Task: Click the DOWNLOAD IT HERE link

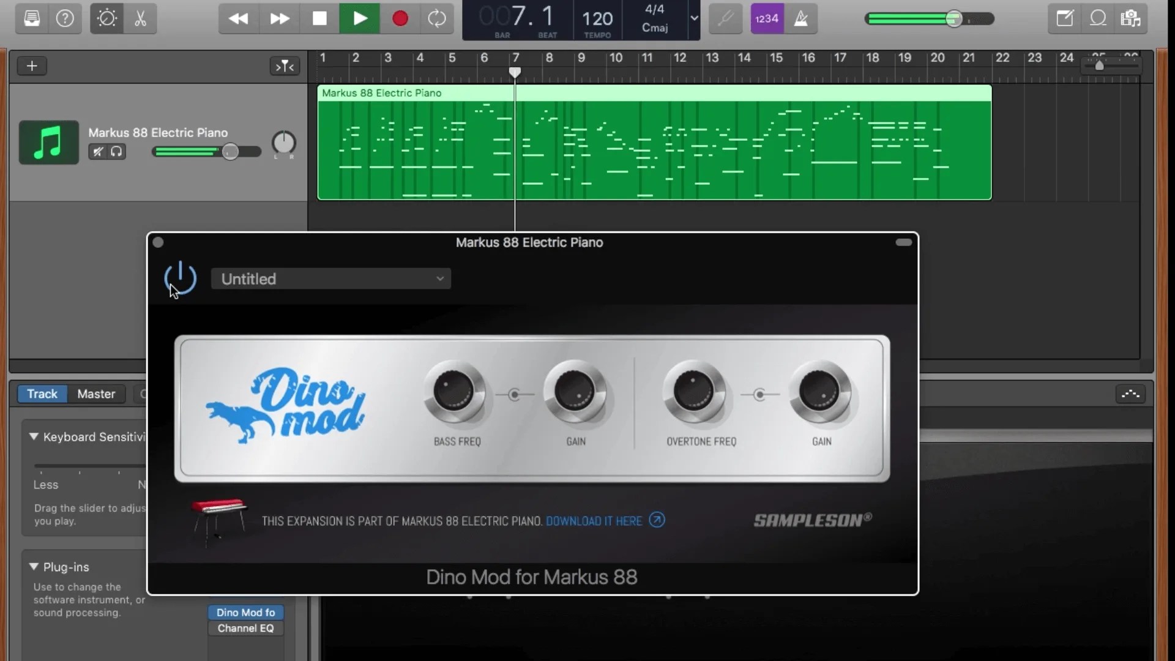Action: tap(594, 521)
